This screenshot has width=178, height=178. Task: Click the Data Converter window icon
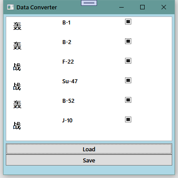click(x=10, y=7)
